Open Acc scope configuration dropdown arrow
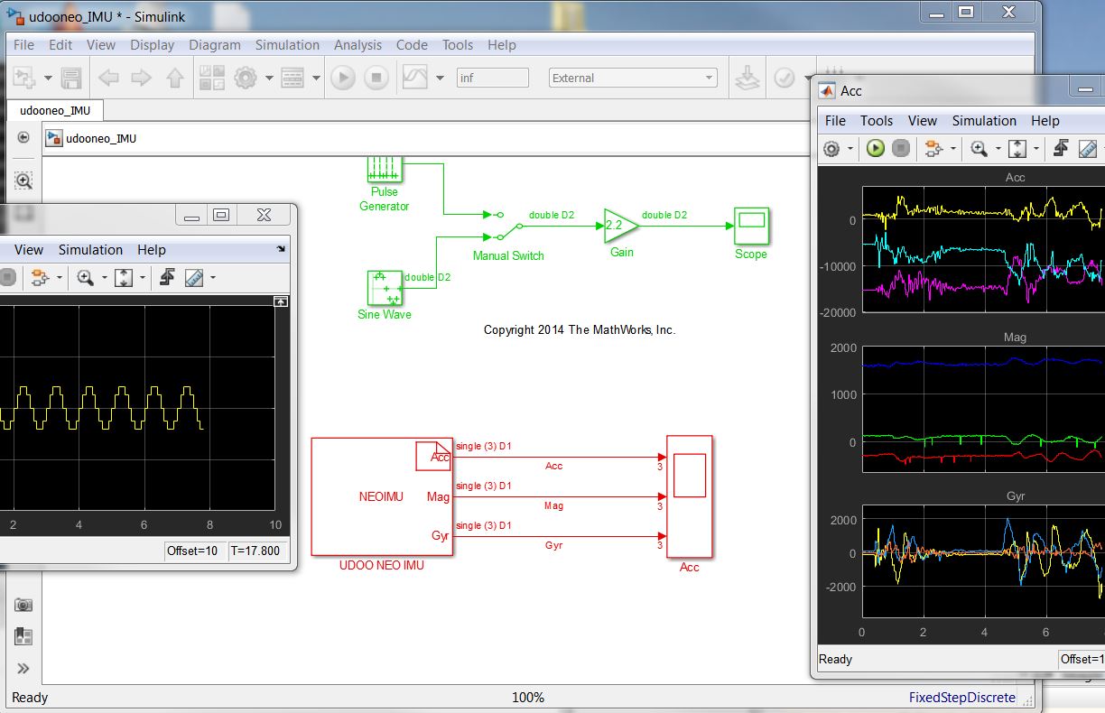 850,150
